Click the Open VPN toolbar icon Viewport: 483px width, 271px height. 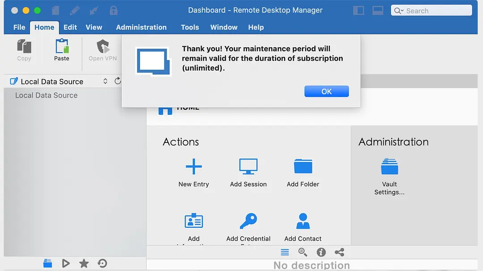coord(102,46)
